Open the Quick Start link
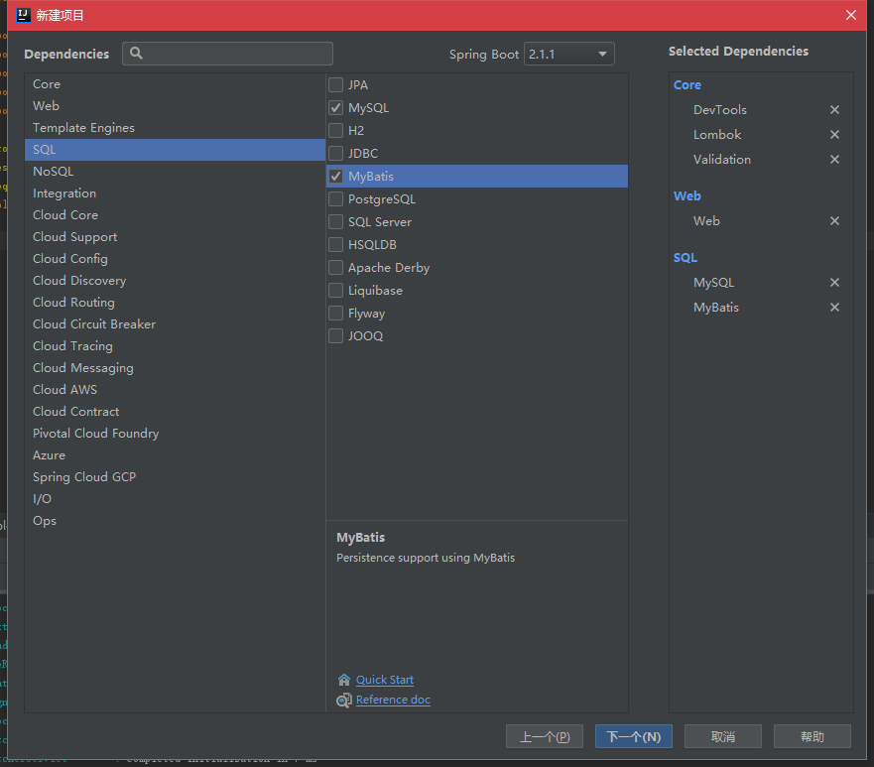This screenshot has height=767, width=874. point(385,680)
